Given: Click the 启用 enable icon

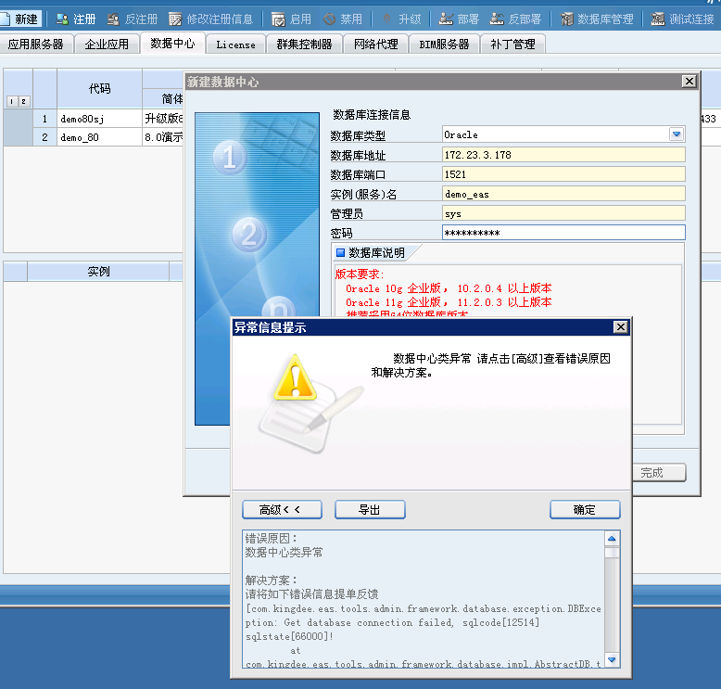Looking at the screenshot, I should tap(278, 19).
